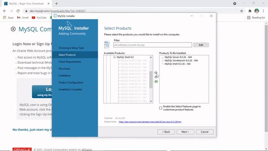Select MySQL Workbench 8.0.26 - X64 in install list
The image size is (268, 151).
[181, 60]
